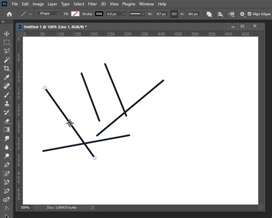Toggle the Align Edges checkbox

click(x=250, y=14)
